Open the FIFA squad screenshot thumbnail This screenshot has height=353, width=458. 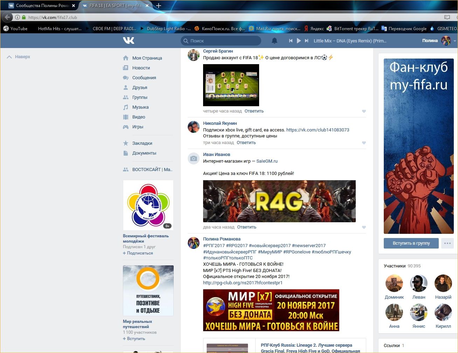point(231,85)
